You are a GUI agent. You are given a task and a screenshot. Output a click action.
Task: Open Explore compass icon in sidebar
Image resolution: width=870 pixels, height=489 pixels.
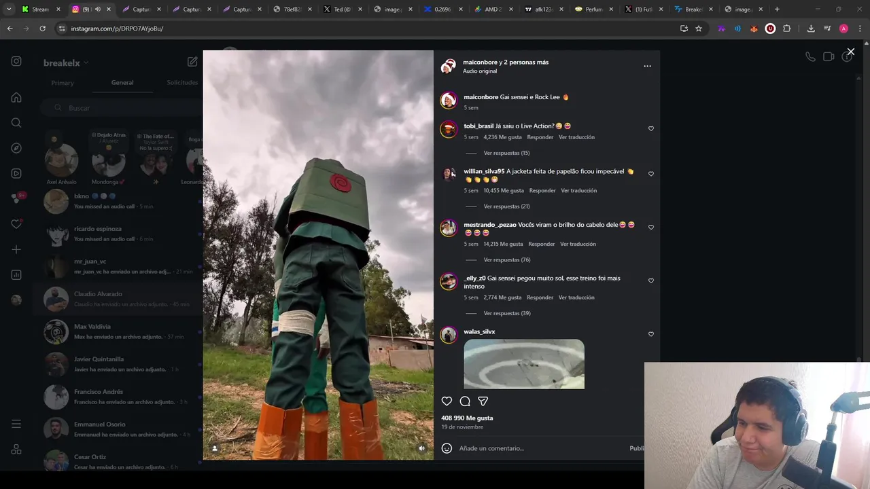[16, 148]
